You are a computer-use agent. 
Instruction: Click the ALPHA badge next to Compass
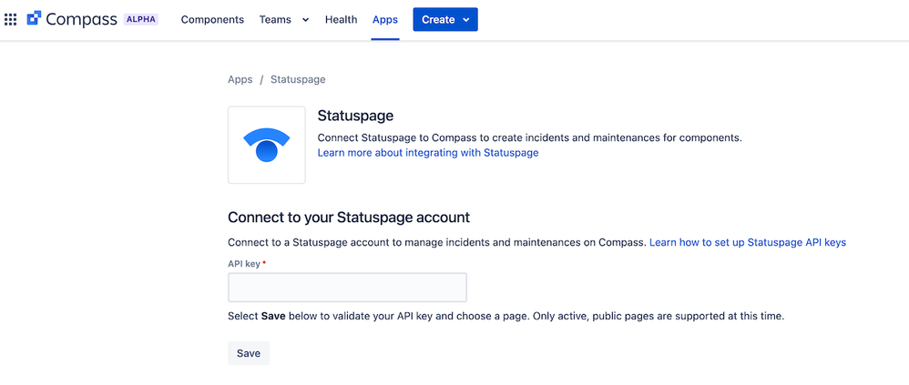pos(141,19)
